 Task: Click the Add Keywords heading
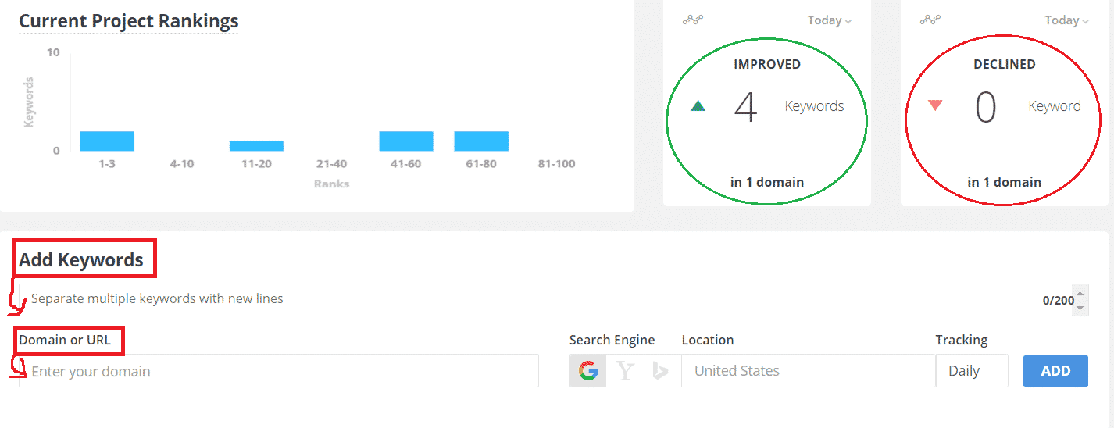81,259
